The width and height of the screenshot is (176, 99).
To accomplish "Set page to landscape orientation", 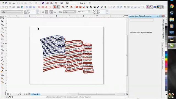I will [x=46, y=12].
